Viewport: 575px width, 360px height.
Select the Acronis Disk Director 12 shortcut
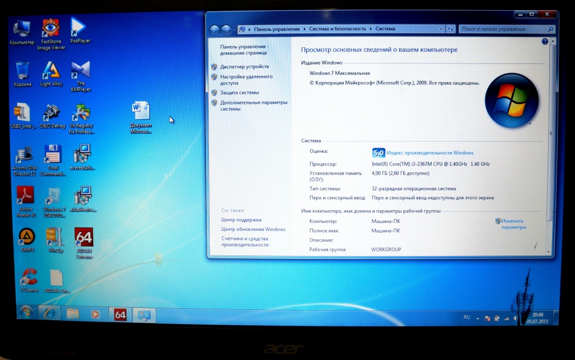pos(24,161)
